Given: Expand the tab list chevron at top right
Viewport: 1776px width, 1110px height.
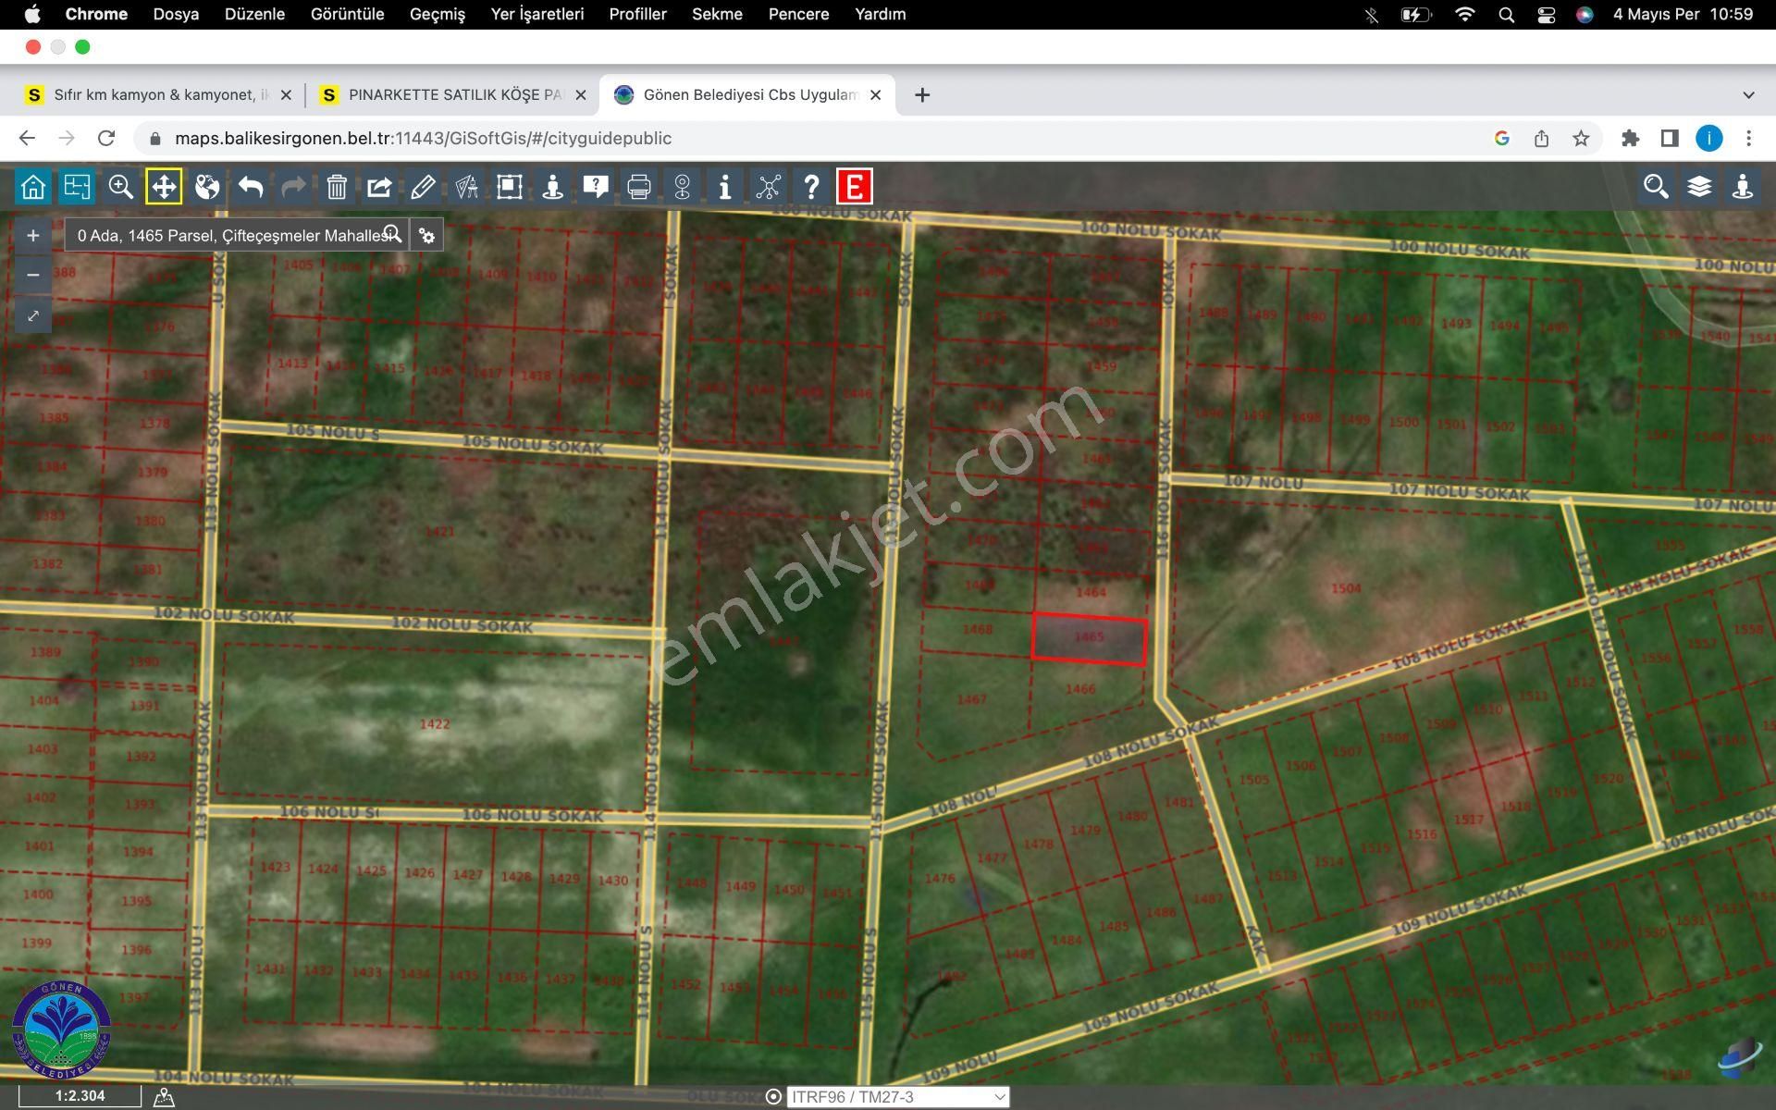Looking at the screenshot, I should coord(1748,94).
